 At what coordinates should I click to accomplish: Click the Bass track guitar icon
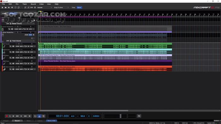[x=4, y=58]
